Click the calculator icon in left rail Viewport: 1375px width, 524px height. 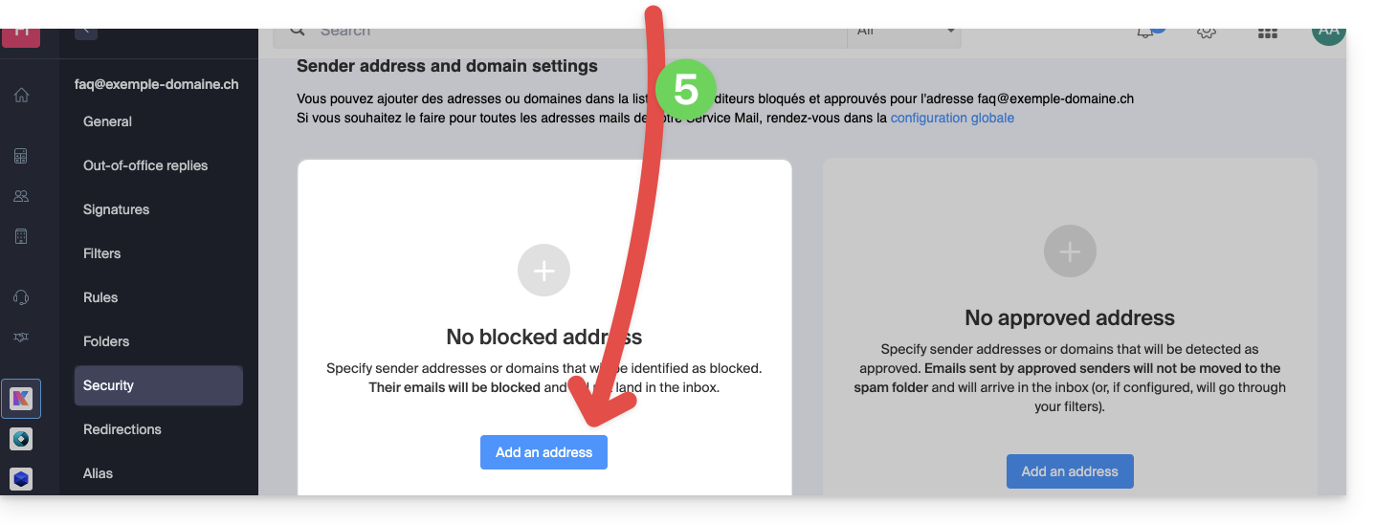[x=21, y=156]
